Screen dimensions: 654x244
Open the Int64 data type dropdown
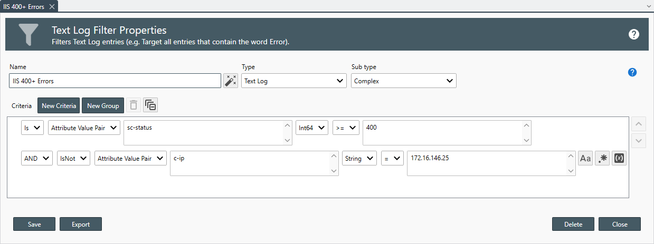point(312,128)
